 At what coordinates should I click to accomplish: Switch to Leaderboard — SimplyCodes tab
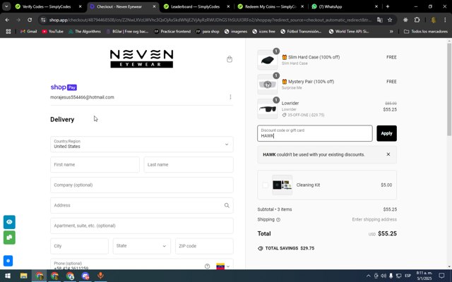[195, 6]
